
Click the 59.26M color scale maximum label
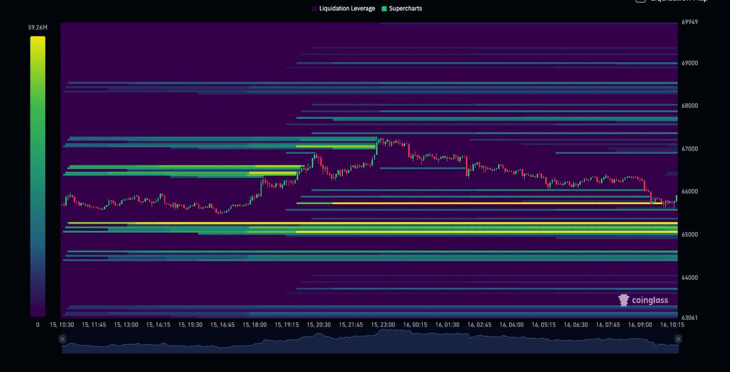click(38, 27)
